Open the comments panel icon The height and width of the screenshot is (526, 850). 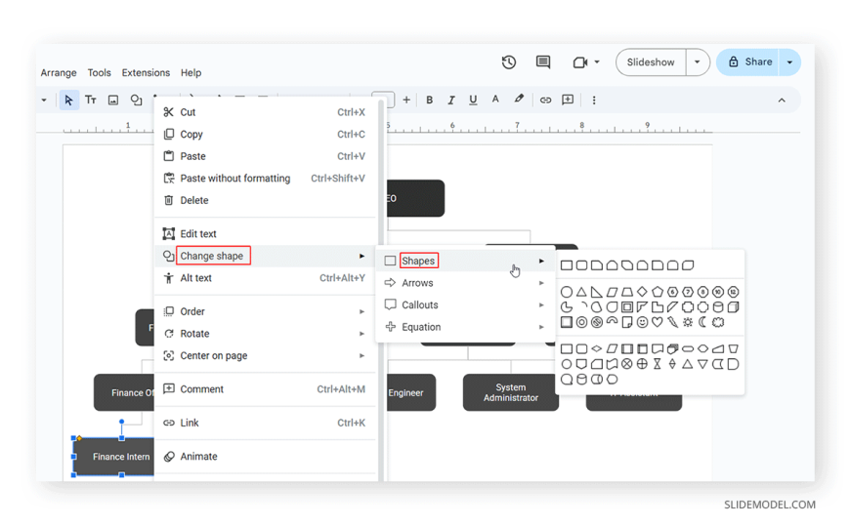pos(542,62)
